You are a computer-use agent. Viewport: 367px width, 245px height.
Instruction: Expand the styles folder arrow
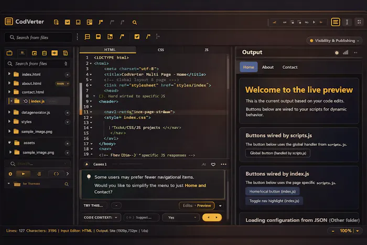pos(9,121)
